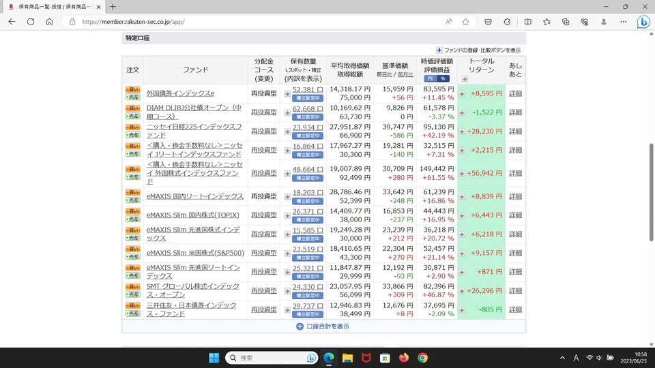The image size is (655, 368).
Task: Open browser extensions puzzle icon
Action: tap(507, 22)
